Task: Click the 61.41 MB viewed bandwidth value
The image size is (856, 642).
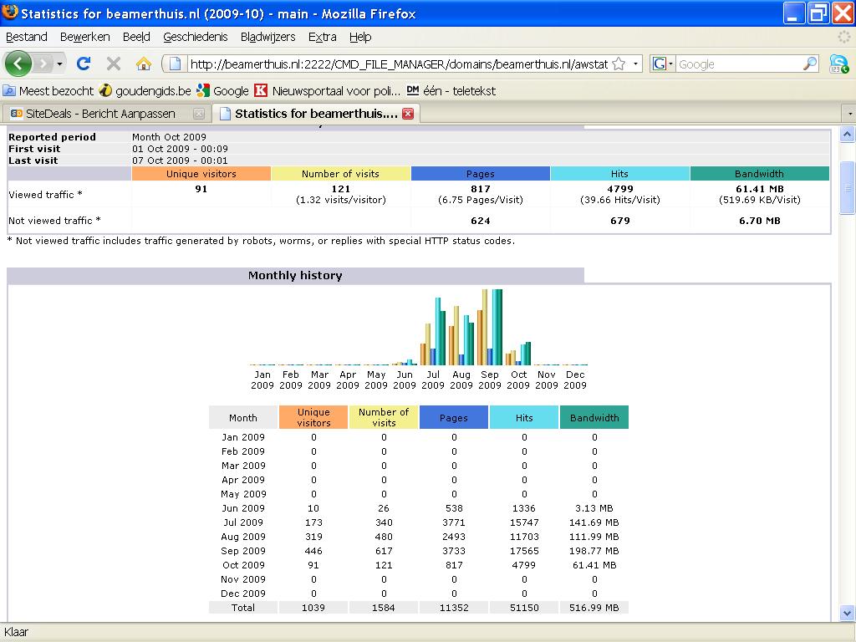Action: [759, 189]
